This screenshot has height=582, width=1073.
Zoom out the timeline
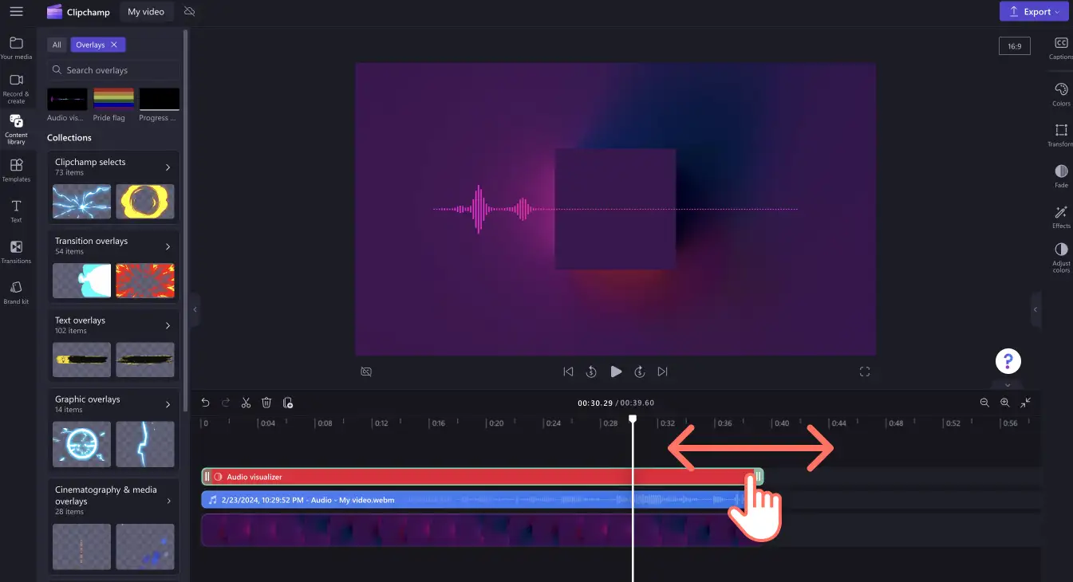click(984, 403)
